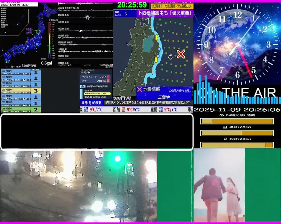The width and height of the screenshot is (281, 224).
Task: Click the 10日(月)の天気 label
Action: tap(91, 103)
